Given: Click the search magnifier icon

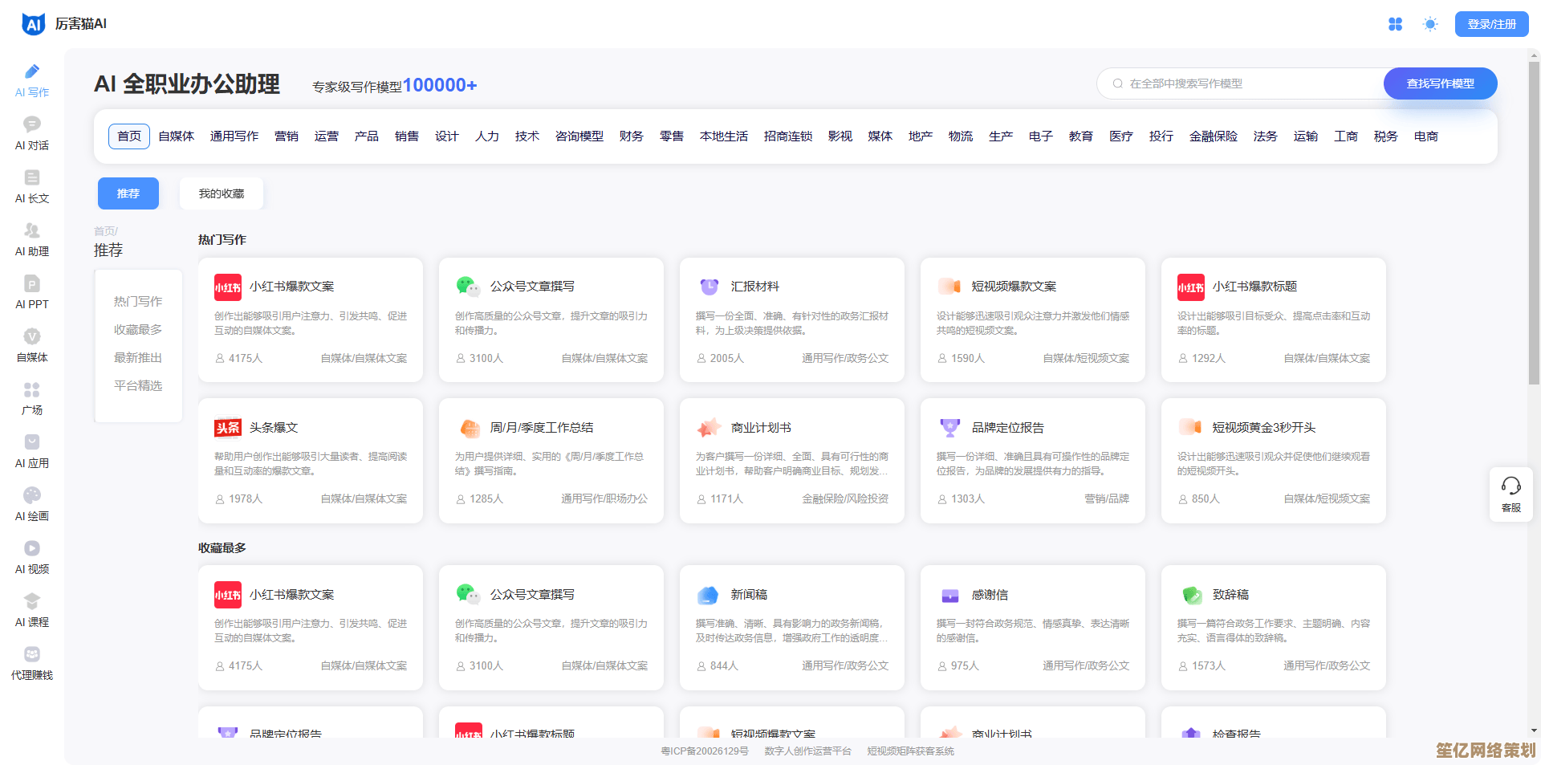Looking at the screenshot, I should point(1117,83).
